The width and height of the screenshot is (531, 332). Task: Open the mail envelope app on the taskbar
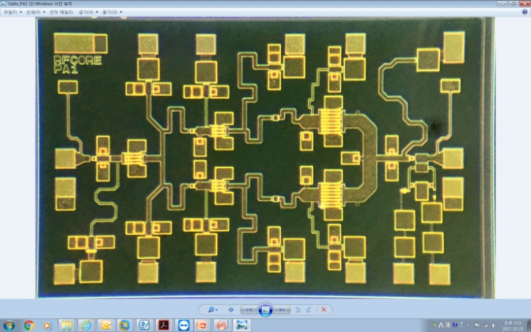point(105,325)
